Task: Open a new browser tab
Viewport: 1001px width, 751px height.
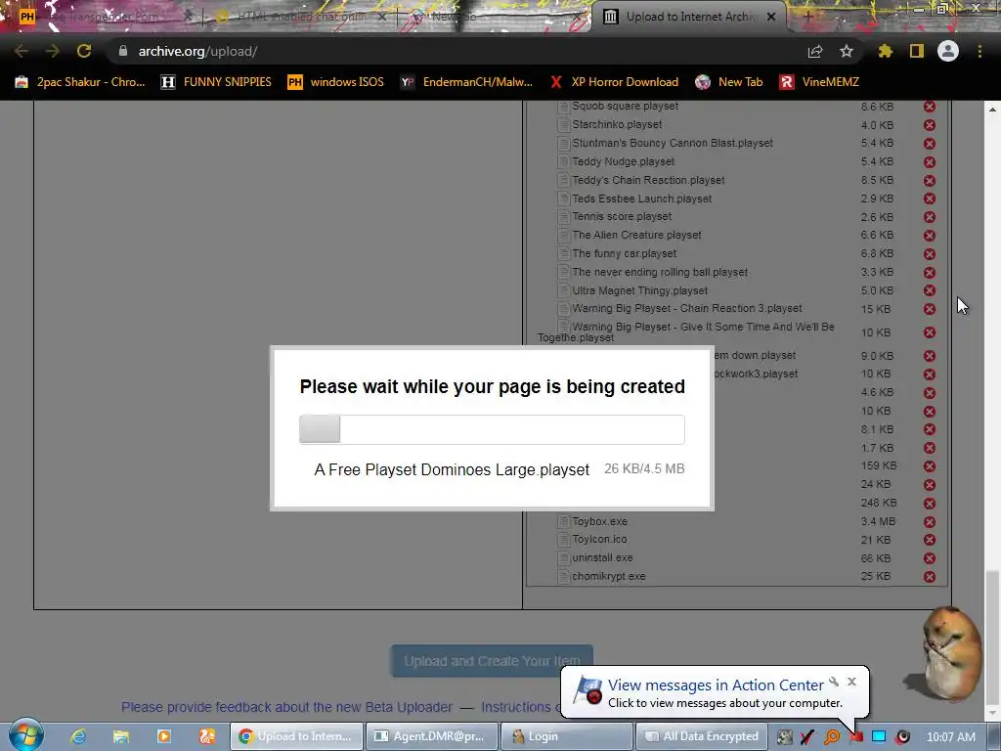Action: (807, 17)
